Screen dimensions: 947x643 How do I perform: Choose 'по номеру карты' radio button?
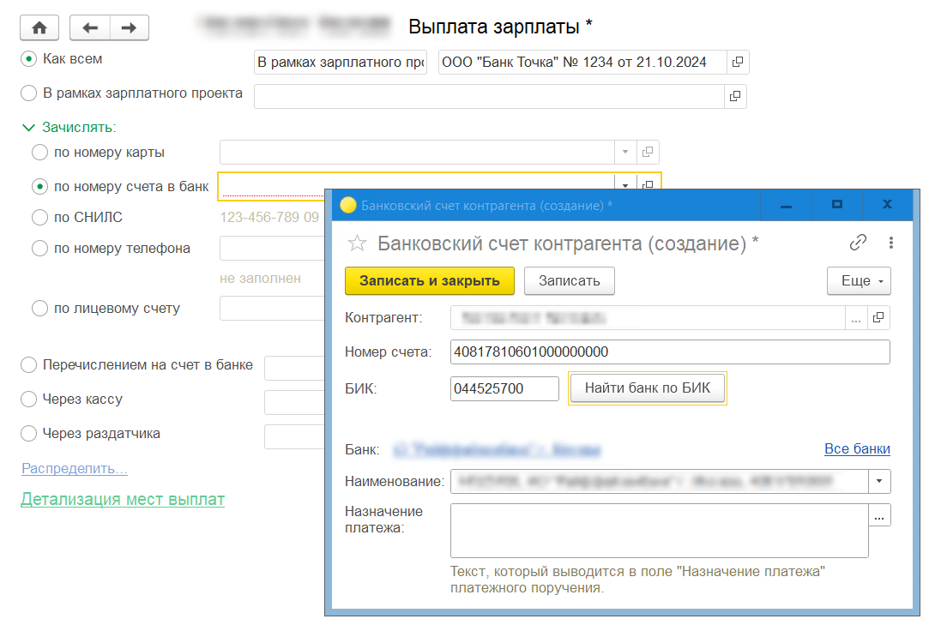[40, 153]
